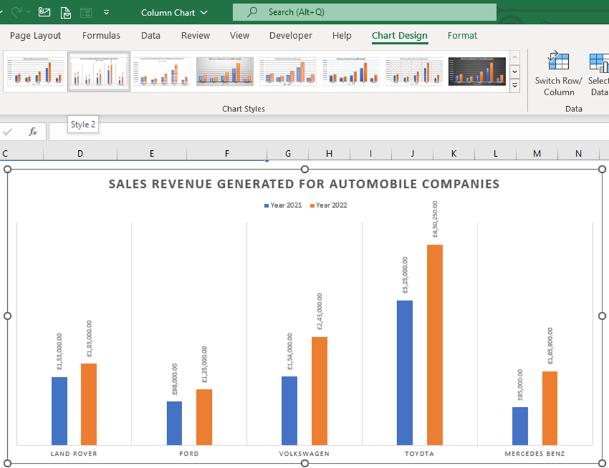Click the VOLKSWAGEN axis label
This screenshot has width=609, height=468.
coord(304,454)
